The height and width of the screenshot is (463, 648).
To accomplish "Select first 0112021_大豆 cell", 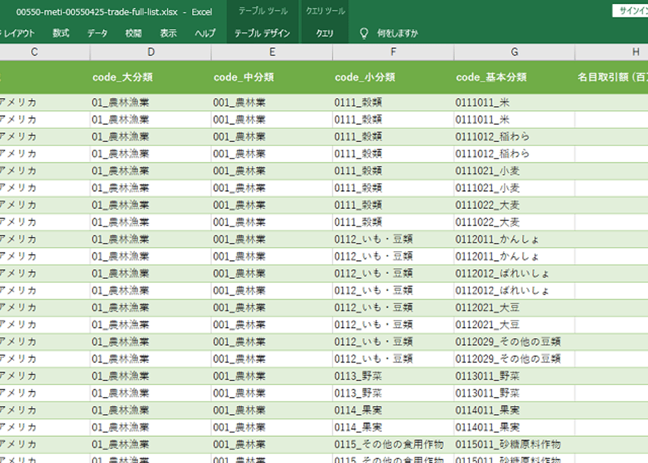I will (x=514, y=307).
